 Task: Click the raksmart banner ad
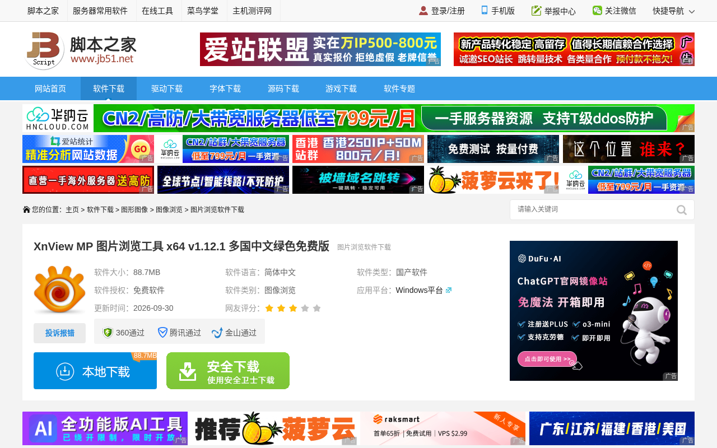coord(443,428)
